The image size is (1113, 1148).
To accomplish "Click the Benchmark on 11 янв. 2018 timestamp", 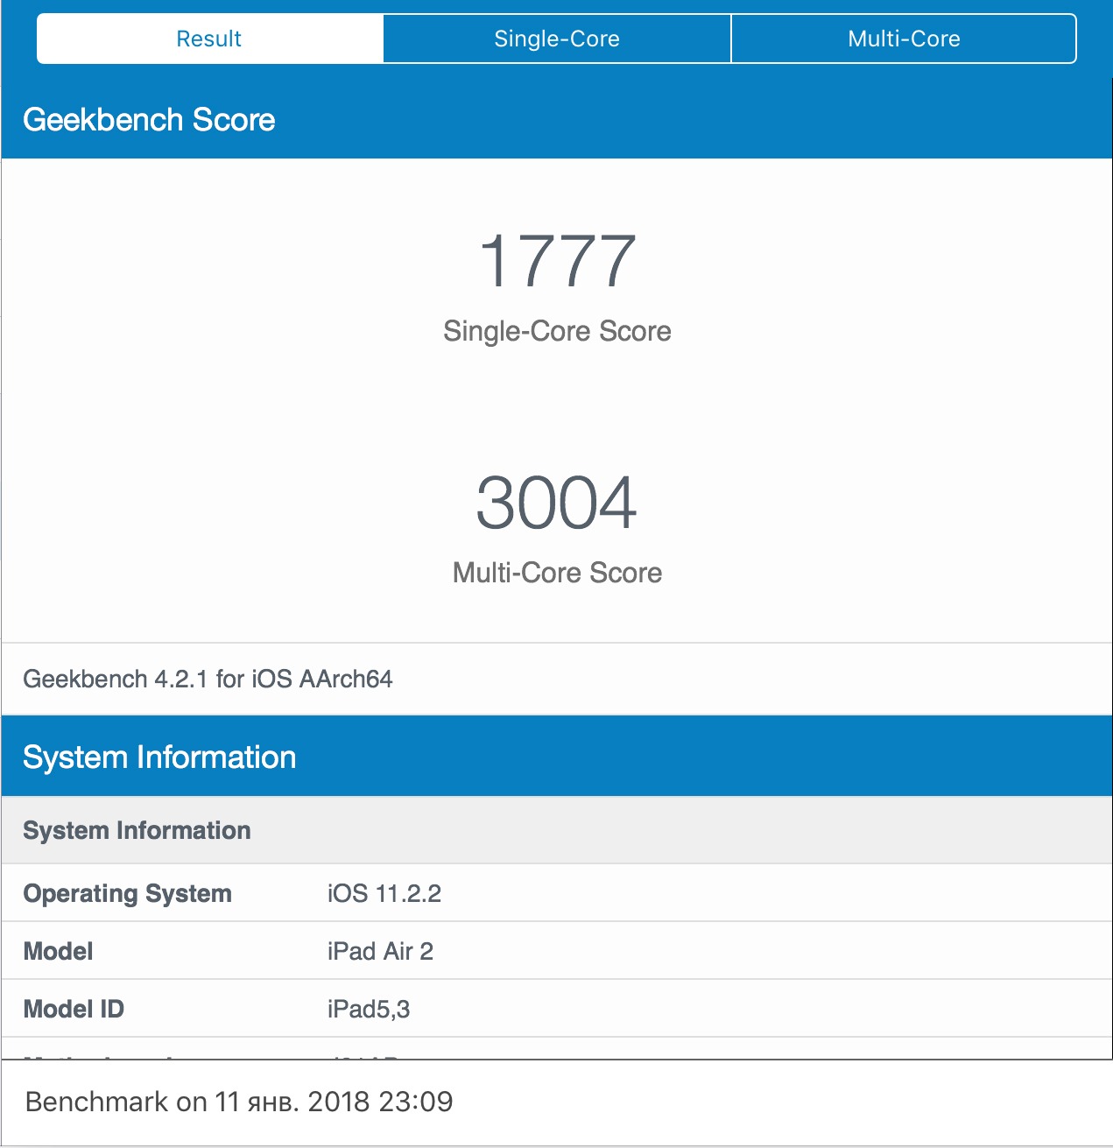I will pyautogui.click(x=239, y=1102).
